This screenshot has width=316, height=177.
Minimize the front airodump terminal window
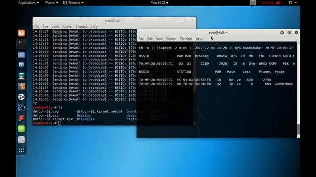pos(282,33)
